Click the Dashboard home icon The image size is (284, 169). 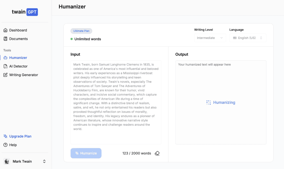point(5,30)
